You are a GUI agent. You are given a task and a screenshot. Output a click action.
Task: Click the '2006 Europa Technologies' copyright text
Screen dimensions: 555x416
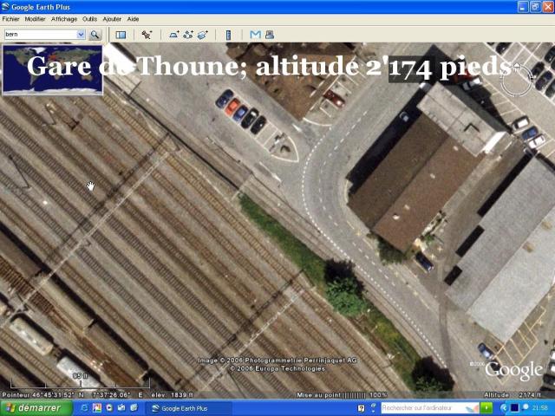[277, 368]
